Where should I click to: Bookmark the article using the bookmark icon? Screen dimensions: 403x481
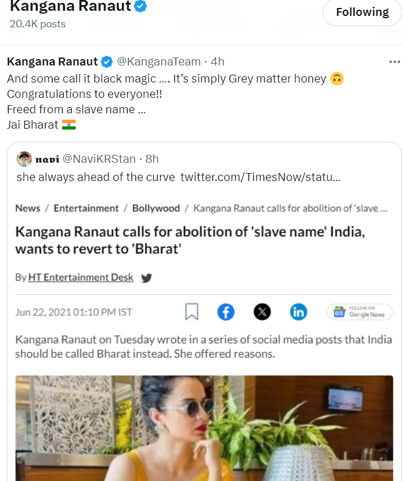[192, 311]
